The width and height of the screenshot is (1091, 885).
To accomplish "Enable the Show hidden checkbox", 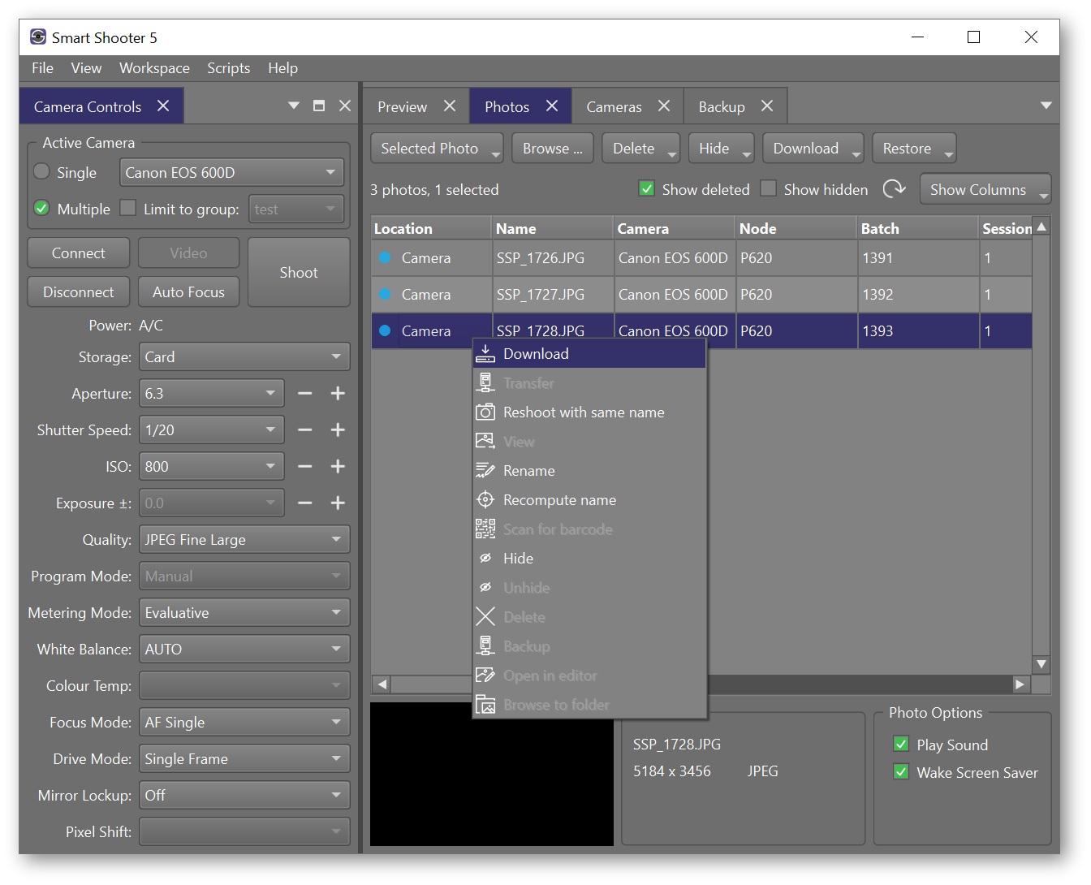I will (x=768, y=188).
